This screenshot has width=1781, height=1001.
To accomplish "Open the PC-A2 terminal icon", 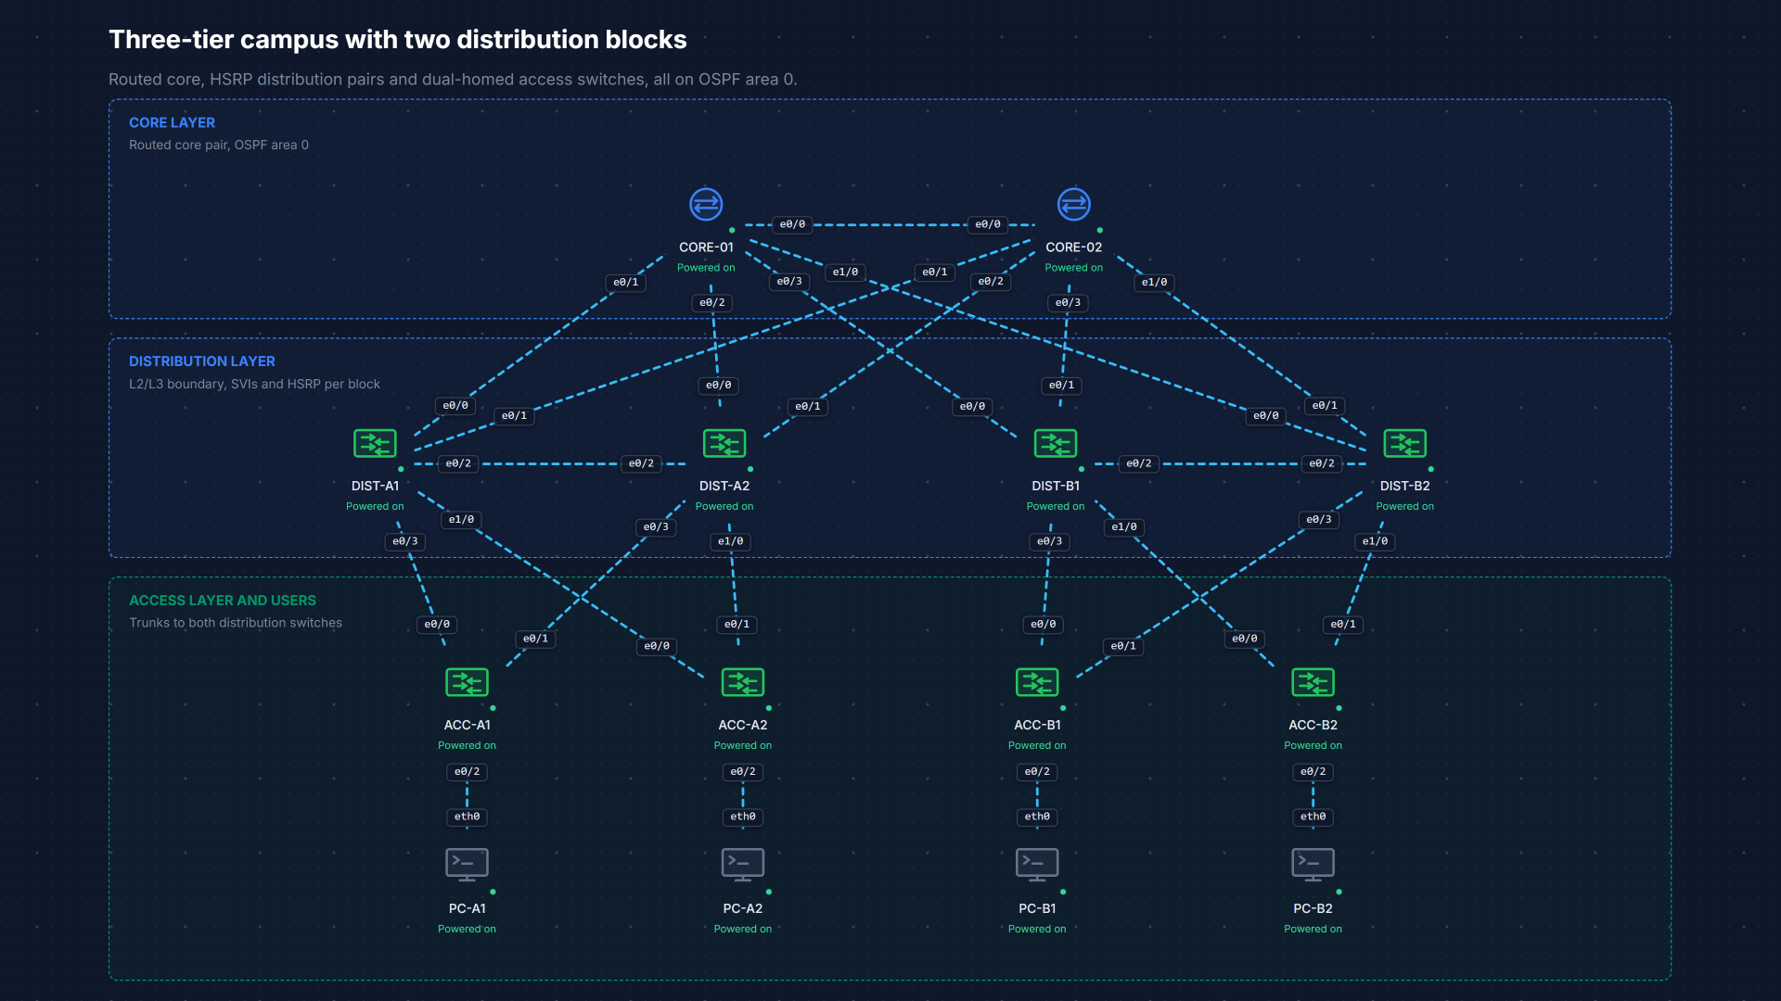I will [x=743, y=865].
